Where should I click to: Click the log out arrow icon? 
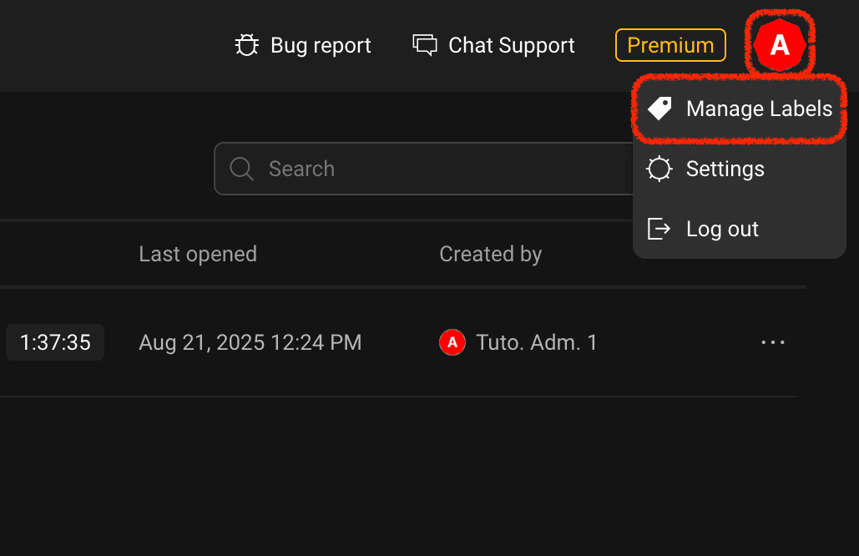(x=659, y=229)
